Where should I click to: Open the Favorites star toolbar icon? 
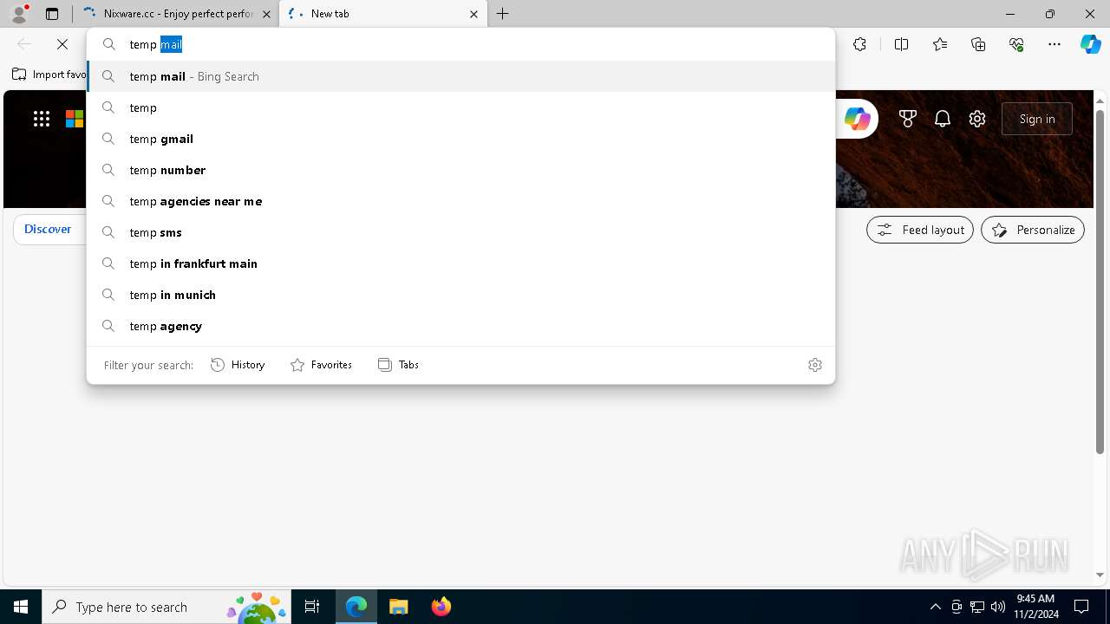point(940,44)
